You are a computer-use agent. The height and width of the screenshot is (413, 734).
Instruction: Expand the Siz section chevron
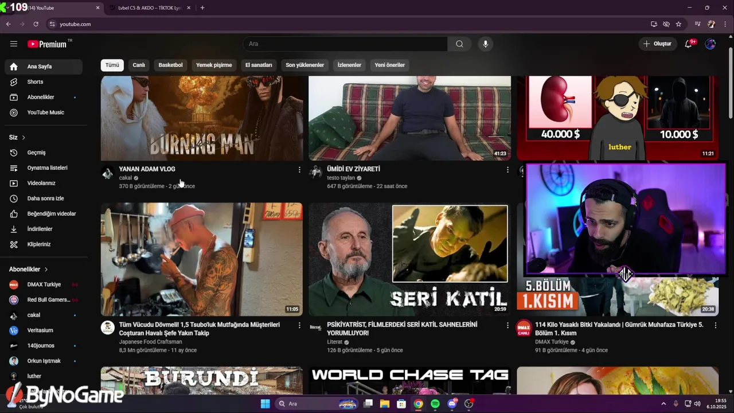(24, 138)
